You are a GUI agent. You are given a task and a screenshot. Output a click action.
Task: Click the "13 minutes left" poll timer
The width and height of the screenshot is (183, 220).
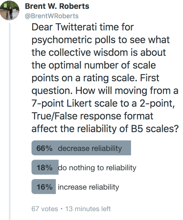pyautogui.click(x=88, y=209)
